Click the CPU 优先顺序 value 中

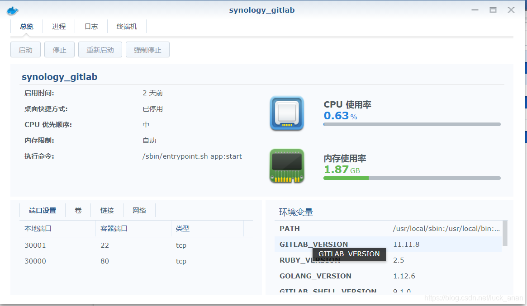(146, 125)
